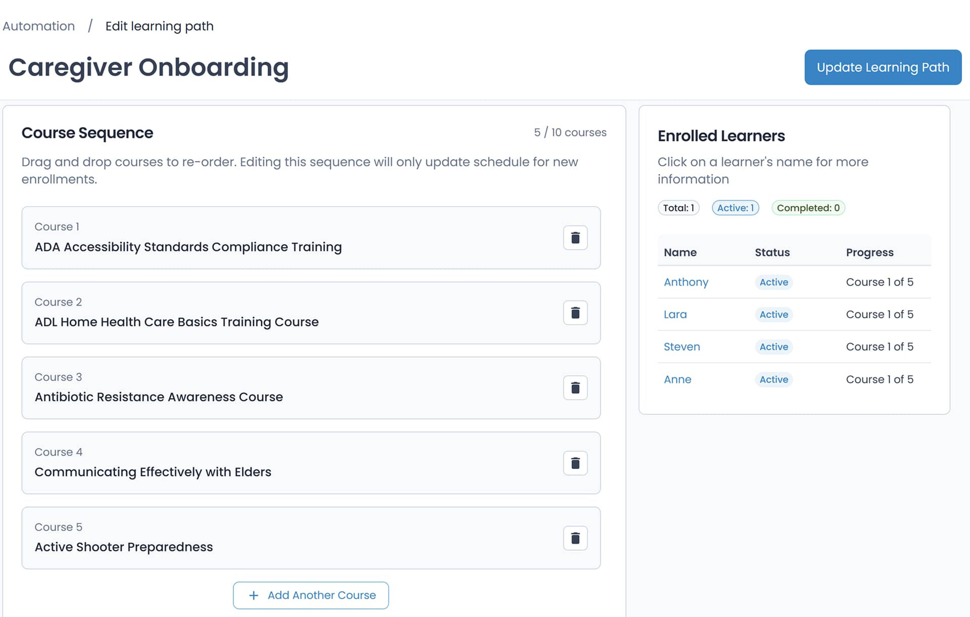The width and height of the screenshot is (970, 617).
Task: Delete Active Shooter Preparedness course
Action: coord(575,538)
